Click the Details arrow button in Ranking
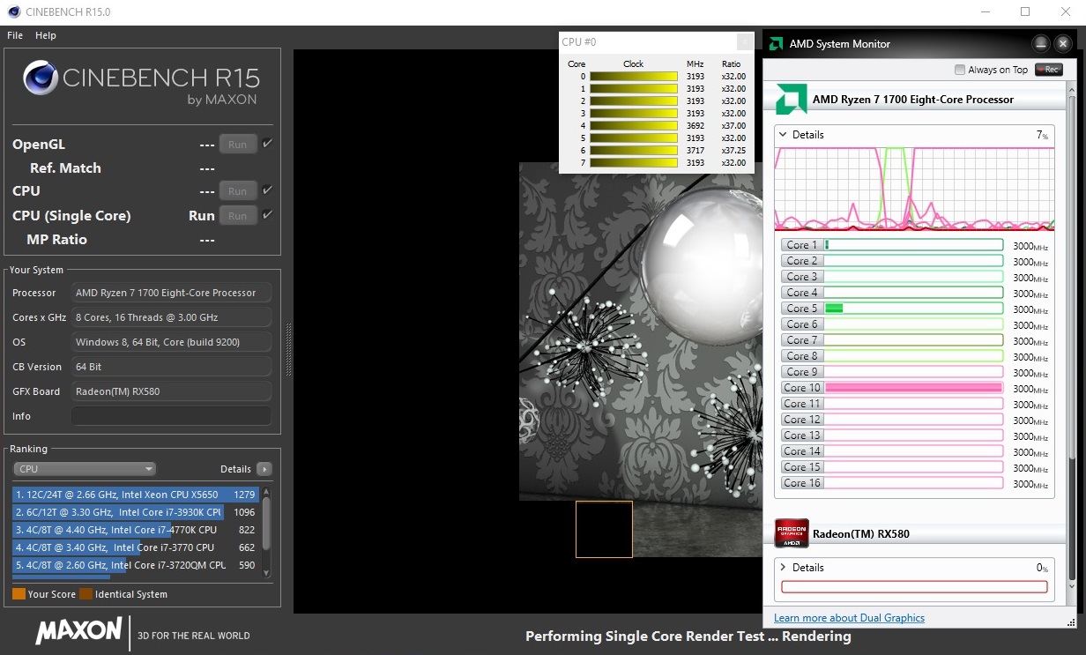1086x655 pixels. [264, 469]
